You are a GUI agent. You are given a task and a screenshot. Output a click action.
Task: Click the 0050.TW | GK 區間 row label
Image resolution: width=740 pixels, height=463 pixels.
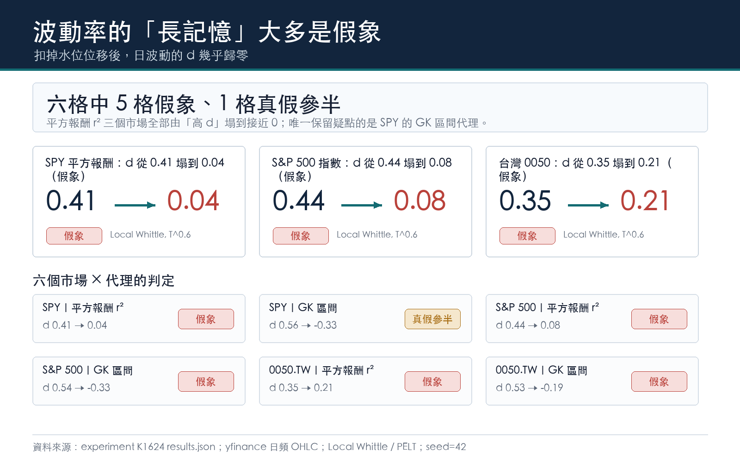click(x=541, y=370)
